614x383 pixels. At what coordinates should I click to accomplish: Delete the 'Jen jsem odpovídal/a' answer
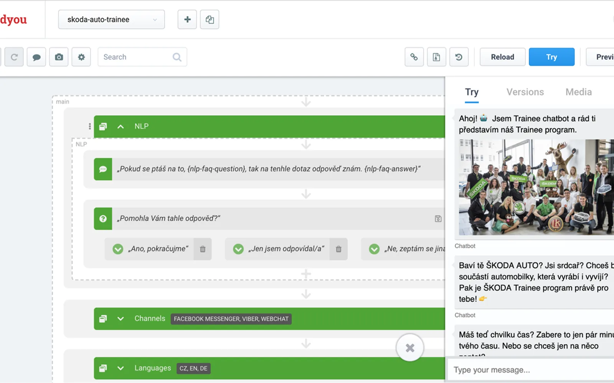(338, 249)
